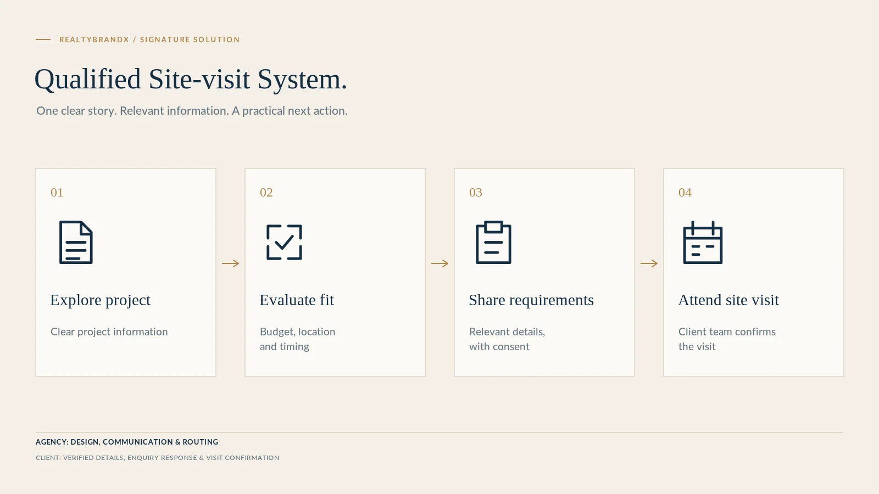Click the calendar icon above Attend site visit
The image size is (879, 494).
pos(703,242)
